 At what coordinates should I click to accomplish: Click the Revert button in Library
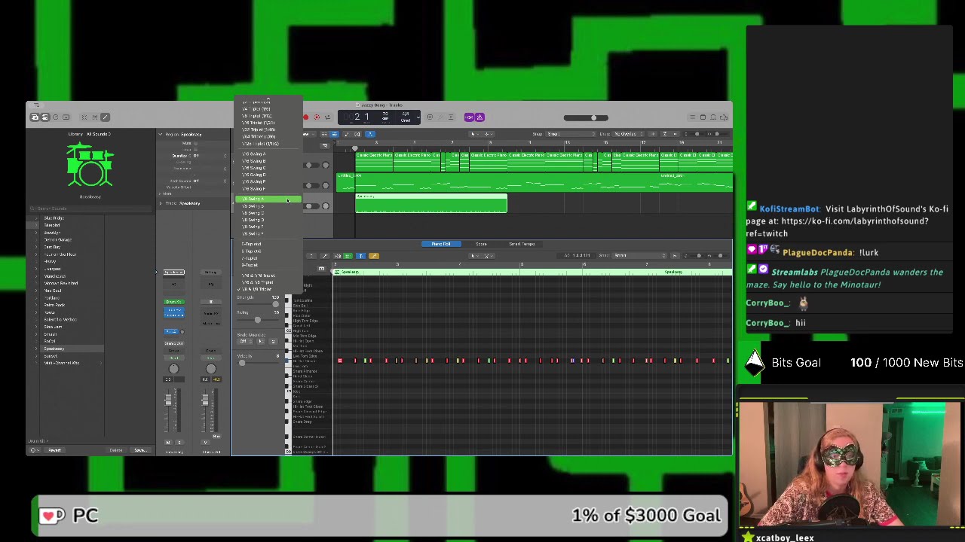click(54, 450)
